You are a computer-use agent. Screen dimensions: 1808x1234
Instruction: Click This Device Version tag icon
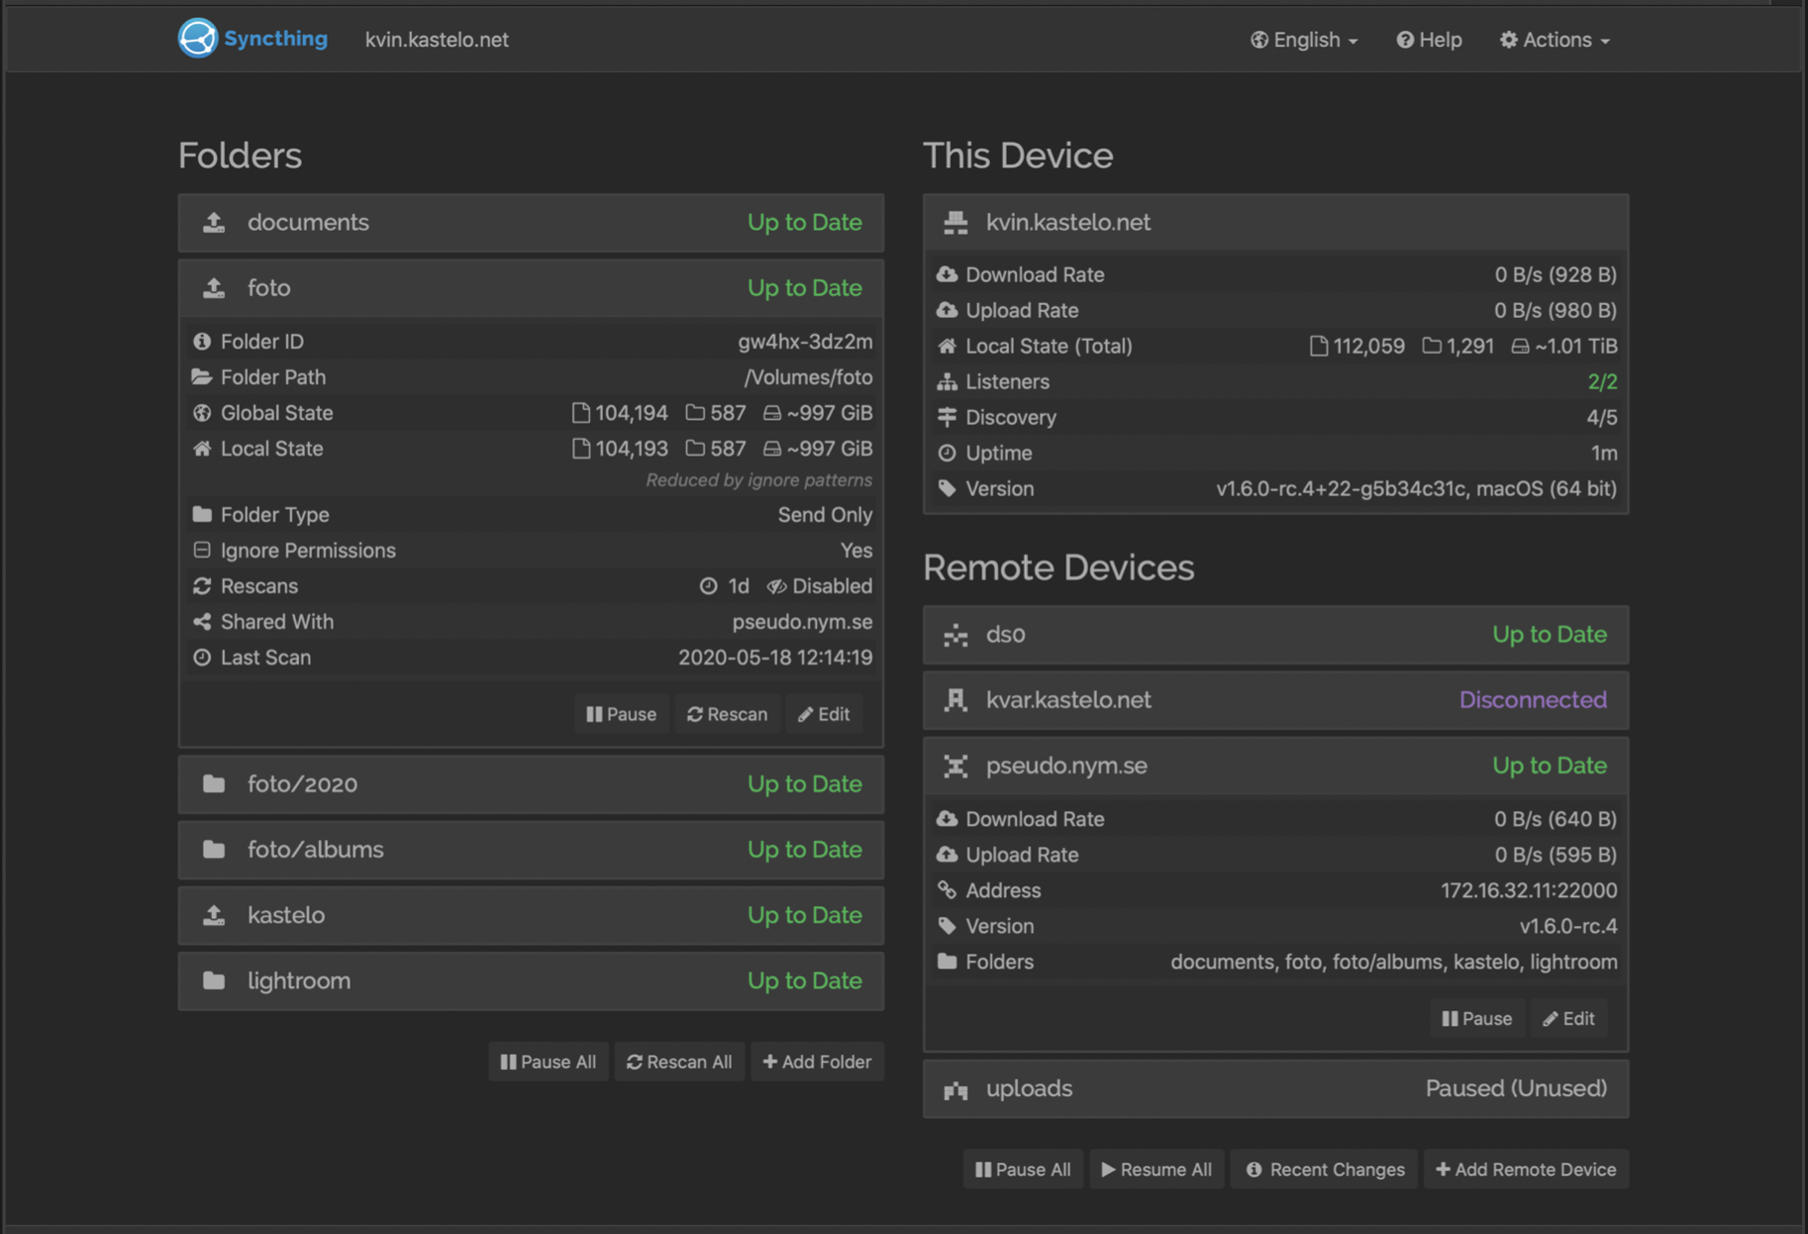click(x=948, y=488)
